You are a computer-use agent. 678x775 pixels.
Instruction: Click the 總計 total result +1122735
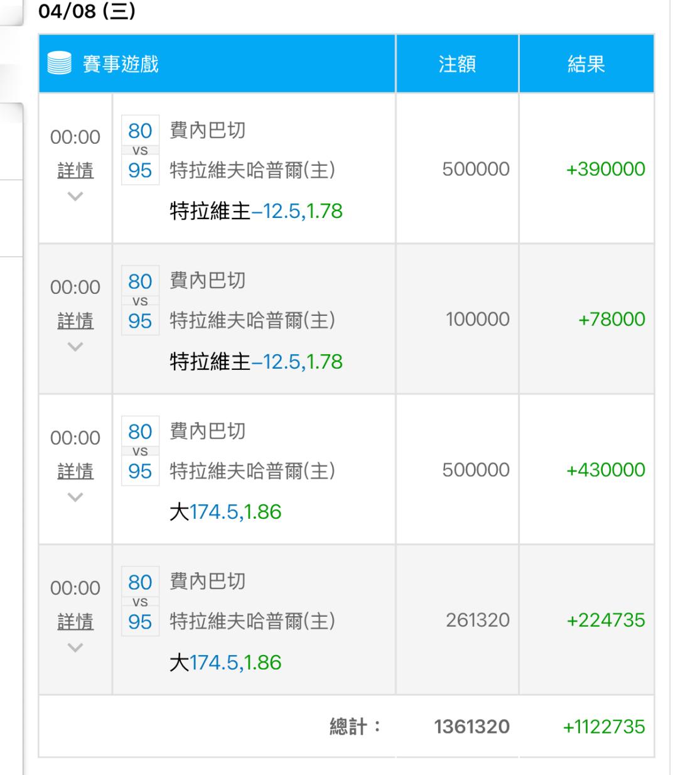[604, 727]
